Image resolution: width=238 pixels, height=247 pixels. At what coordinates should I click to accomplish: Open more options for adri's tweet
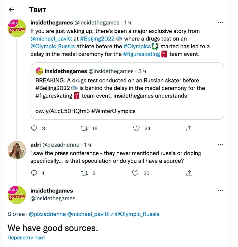[220, 145]
